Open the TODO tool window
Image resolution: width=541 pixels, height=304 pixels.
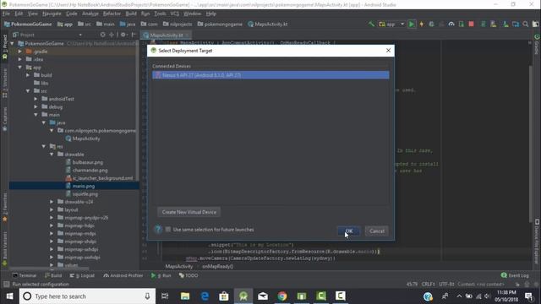(189, 275)
